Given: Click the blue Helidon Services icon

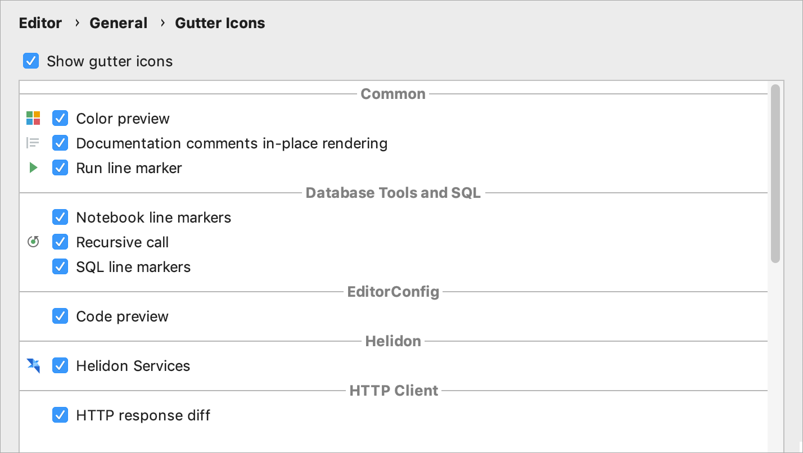Looking at the screenshot, I should click(33, 365).
